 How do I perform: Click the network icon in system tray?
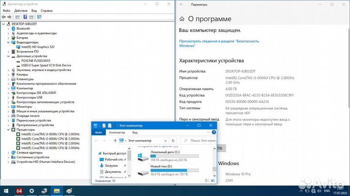point(314,191)
